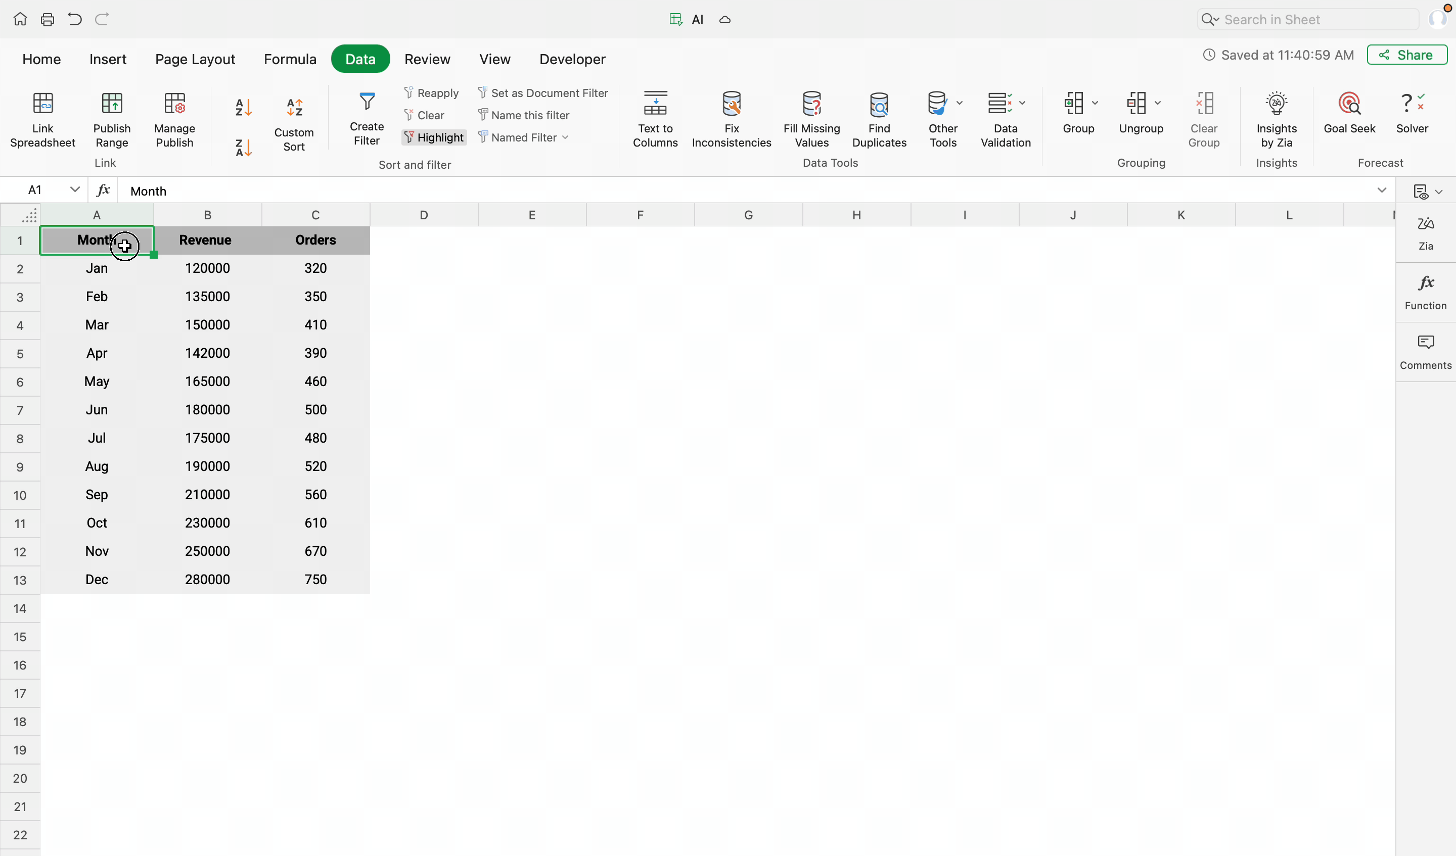Click the Create Filter funnel icon
The image size is (1456, 856).
[x=367, y=102]
